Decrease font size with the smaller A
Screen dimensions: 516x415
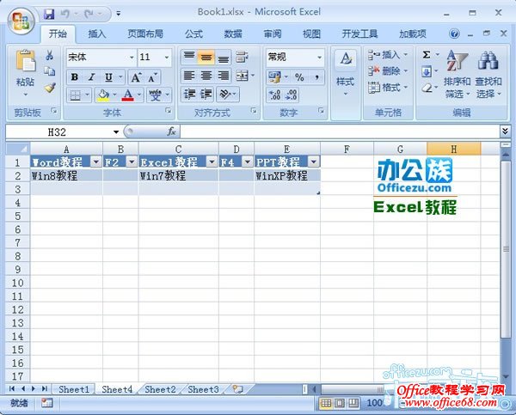click(x=152, y=77)
